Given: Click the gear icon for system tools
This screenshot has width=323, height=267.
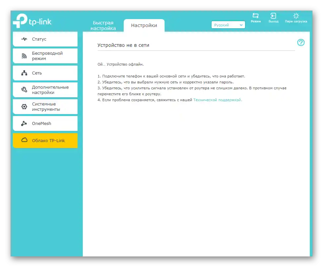Looking at the screenshot, I should point(24,107).
